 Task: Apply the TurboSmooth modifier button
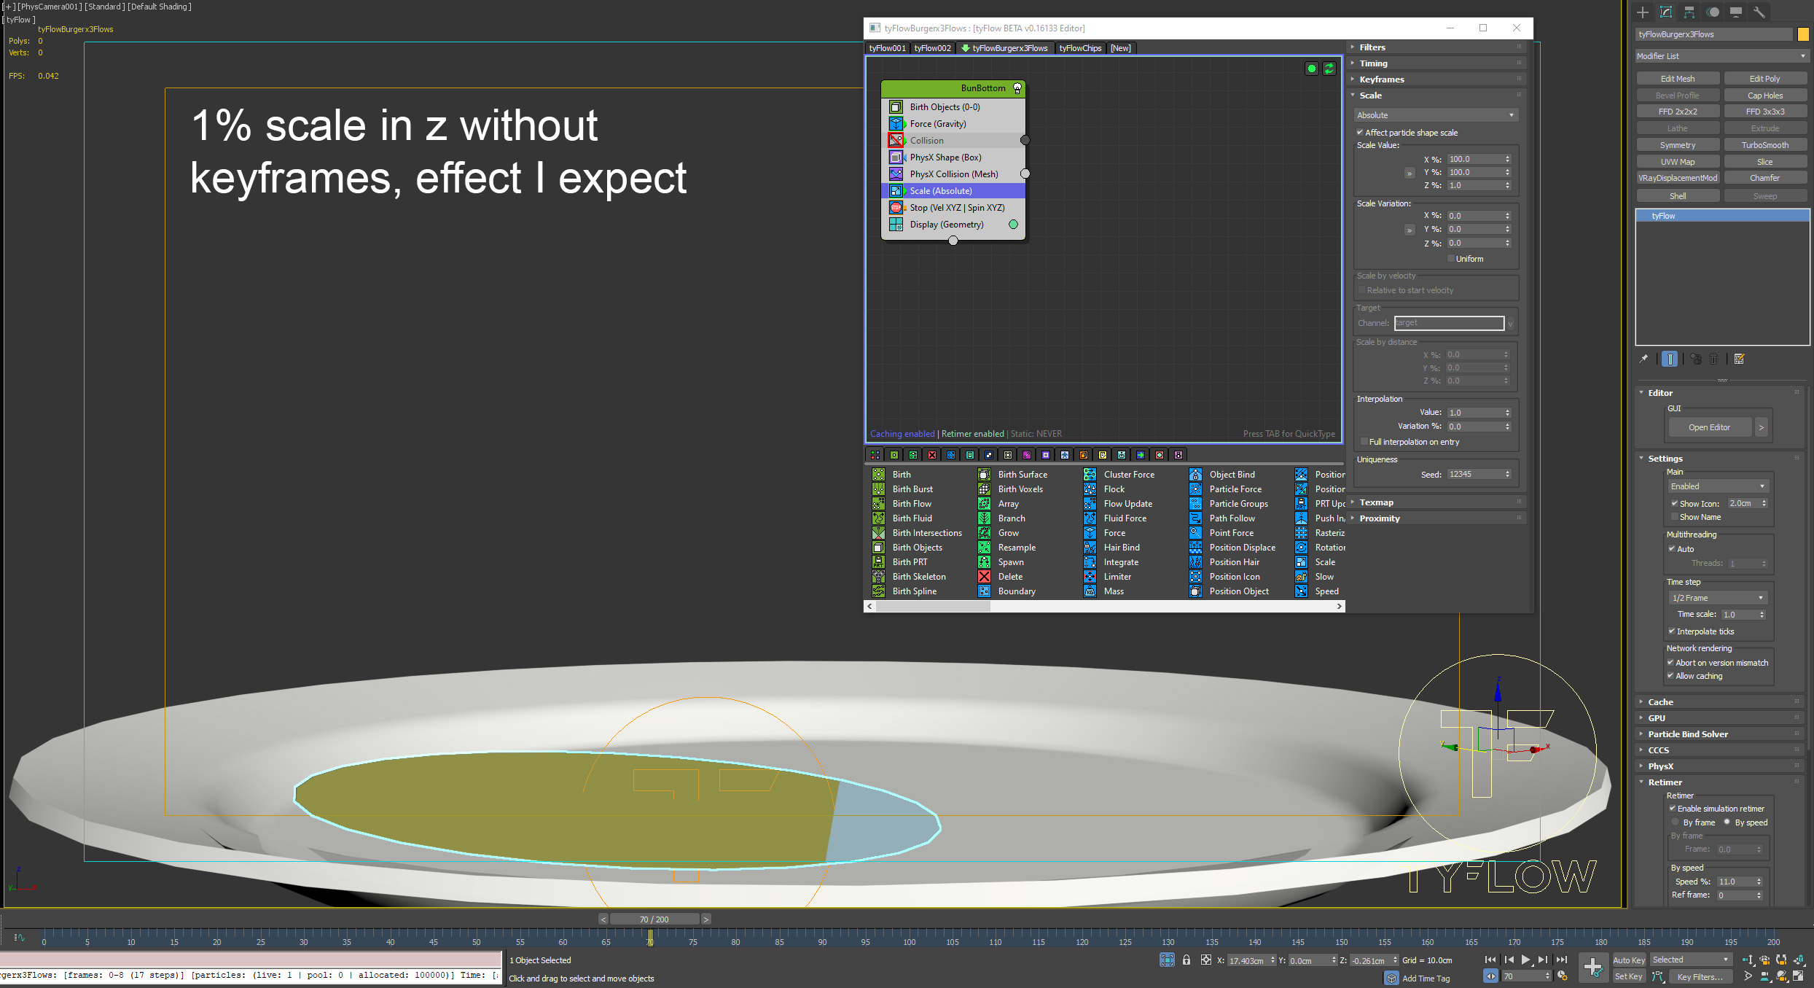point(1764,145)
